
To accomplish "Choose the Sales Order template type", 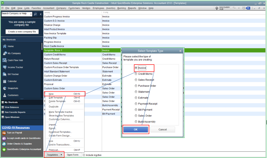I will [136, 115].
